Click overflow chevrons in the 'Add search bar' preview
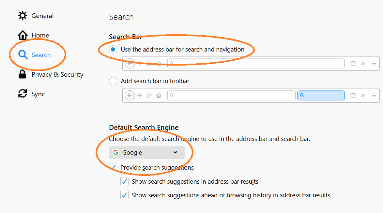Viewport: 383px width, 213px height. tap(363, 95)
